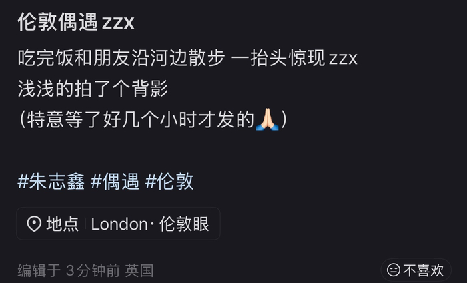Click zzx in the post title
The image size is (467, 283).
(x=118, y=23)
